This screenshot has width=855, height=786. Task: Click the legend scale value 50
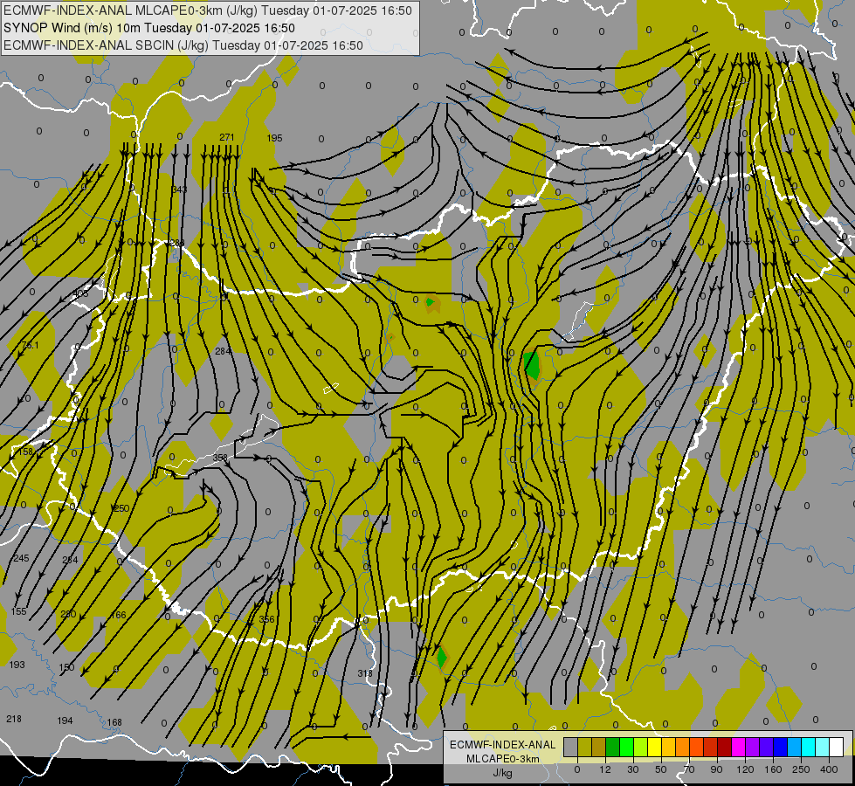[x=661, y=769]
